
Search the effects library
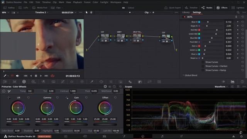point(238,12)
